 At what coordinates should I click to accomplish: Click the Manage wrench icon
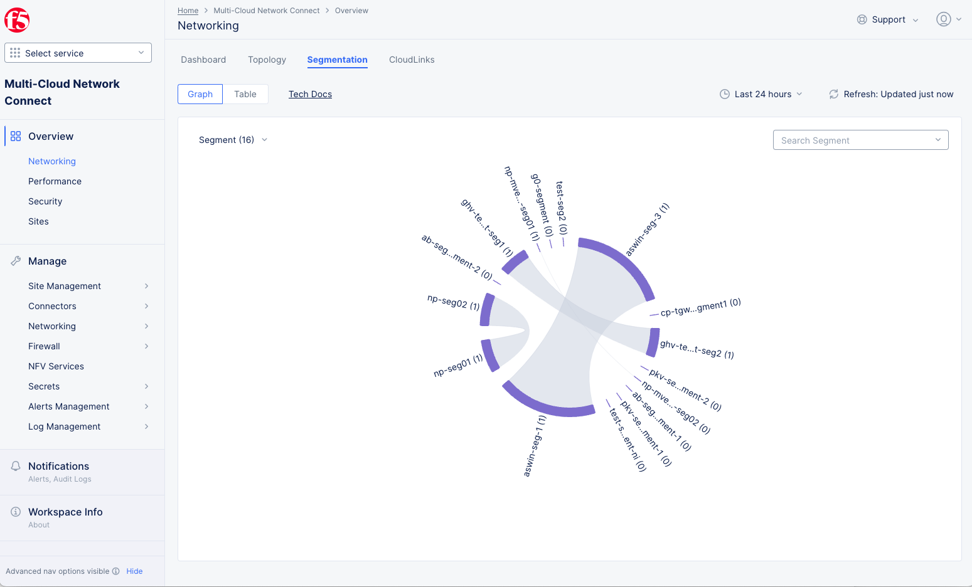tap(16, 261)
